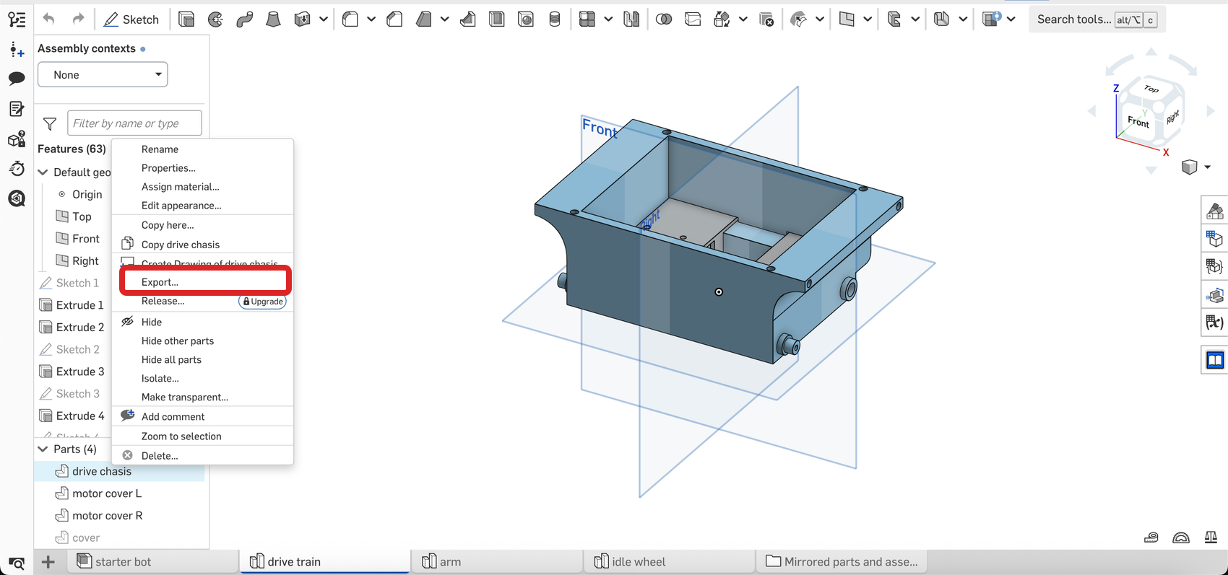
Task: Select the Linear pattern tool
Action: tap(587, 19)
